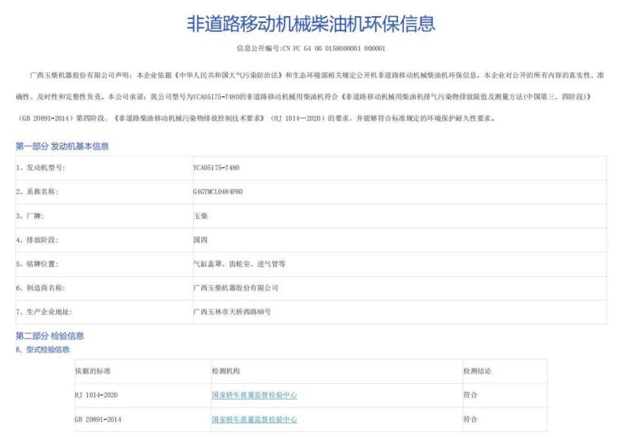The width and height of the screenshot is (623, 437).
Task: Click the emission stage value 国四
Action: point(200,240)
